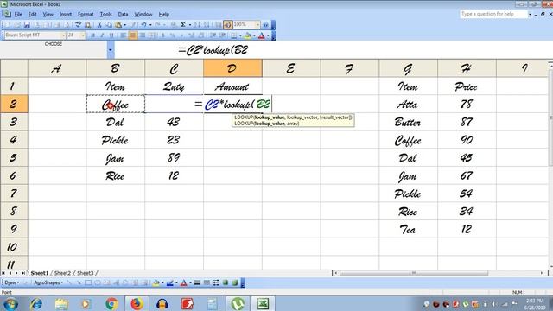The width and height of the screenshot is (553, 311).
Task: Insert an AutoSum with the Sigma icon
Action: pos(183,25)
